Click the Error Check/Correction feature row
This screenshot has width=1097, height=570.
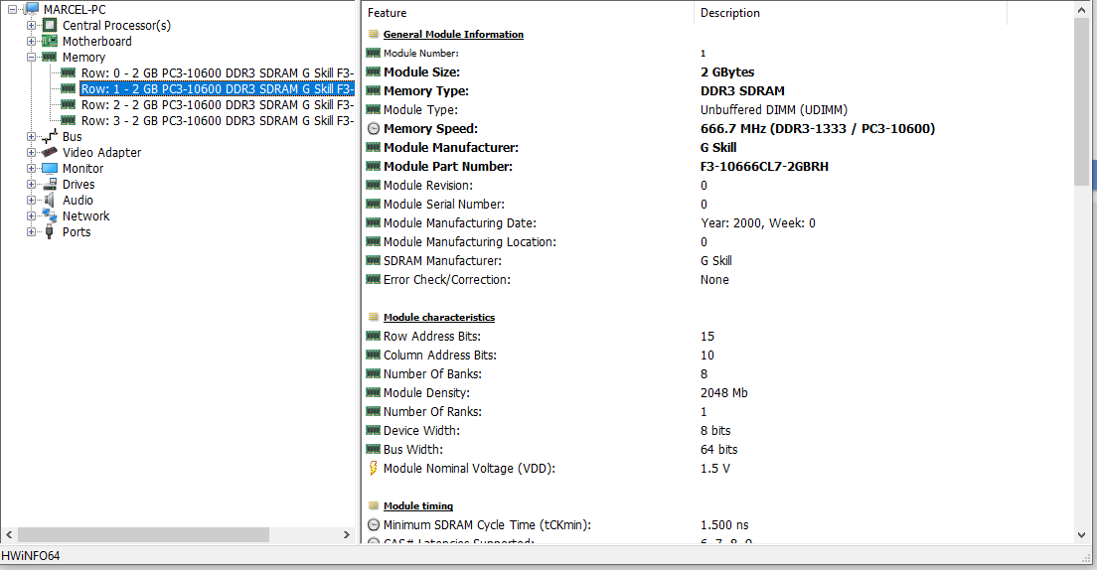click(718, 279)
